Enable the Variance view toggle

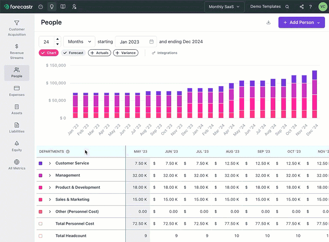click(126, 52)
